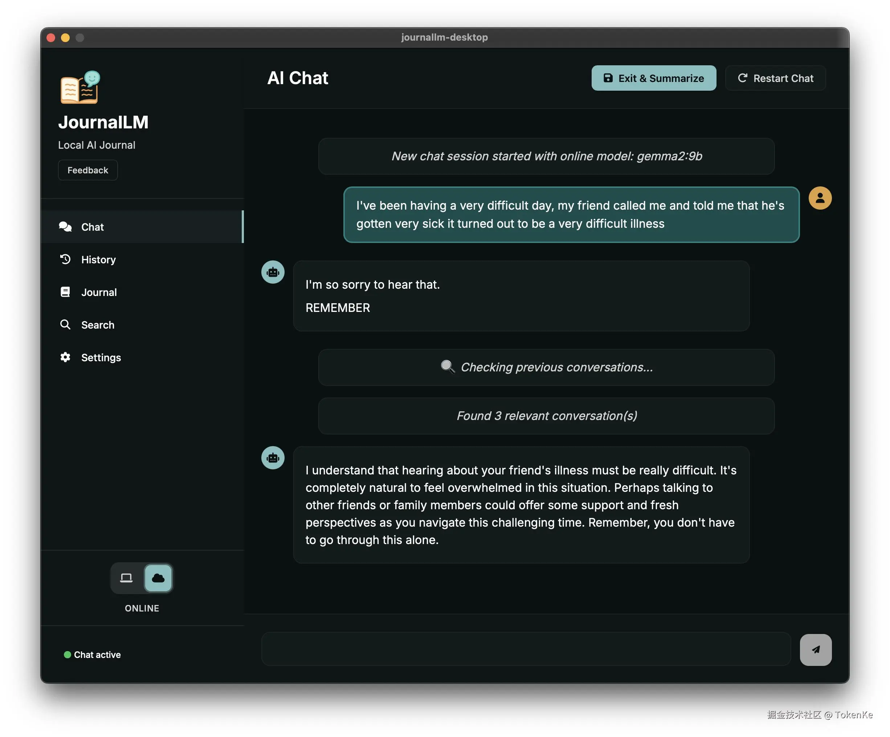Click the History clock-arrow icon
The height and width of the screenshot is (737, 890).
pos(65,259)
